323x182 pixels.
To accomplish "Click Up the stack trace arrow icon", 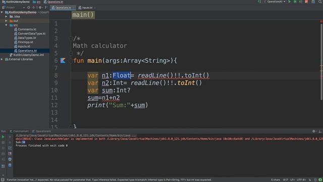I will [10, 137].
